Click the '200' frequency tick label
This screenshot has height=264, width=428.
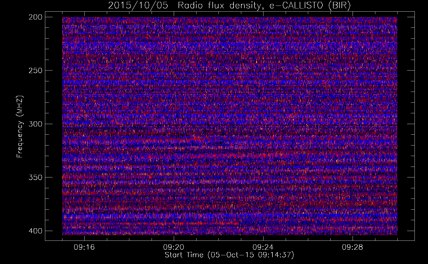(35, 17)
